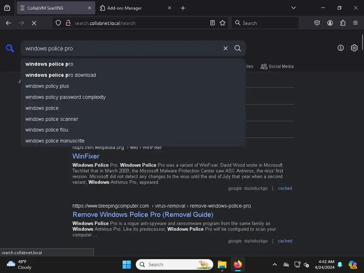Open cached version of WinFixer result

point(285,188)
